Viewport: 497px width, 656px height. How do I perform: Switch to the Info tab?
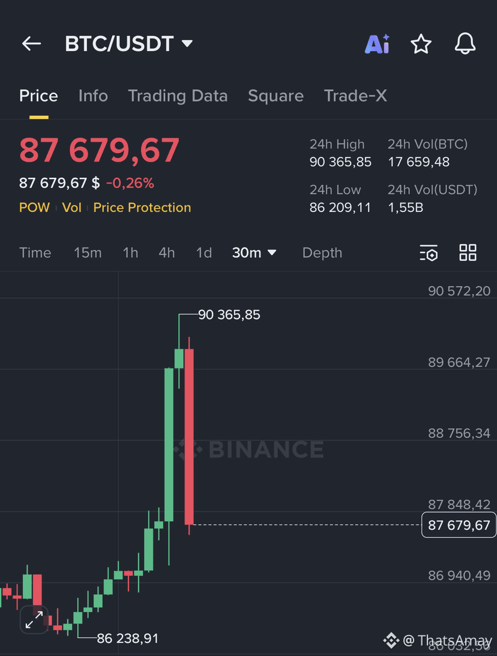[93, 96]
